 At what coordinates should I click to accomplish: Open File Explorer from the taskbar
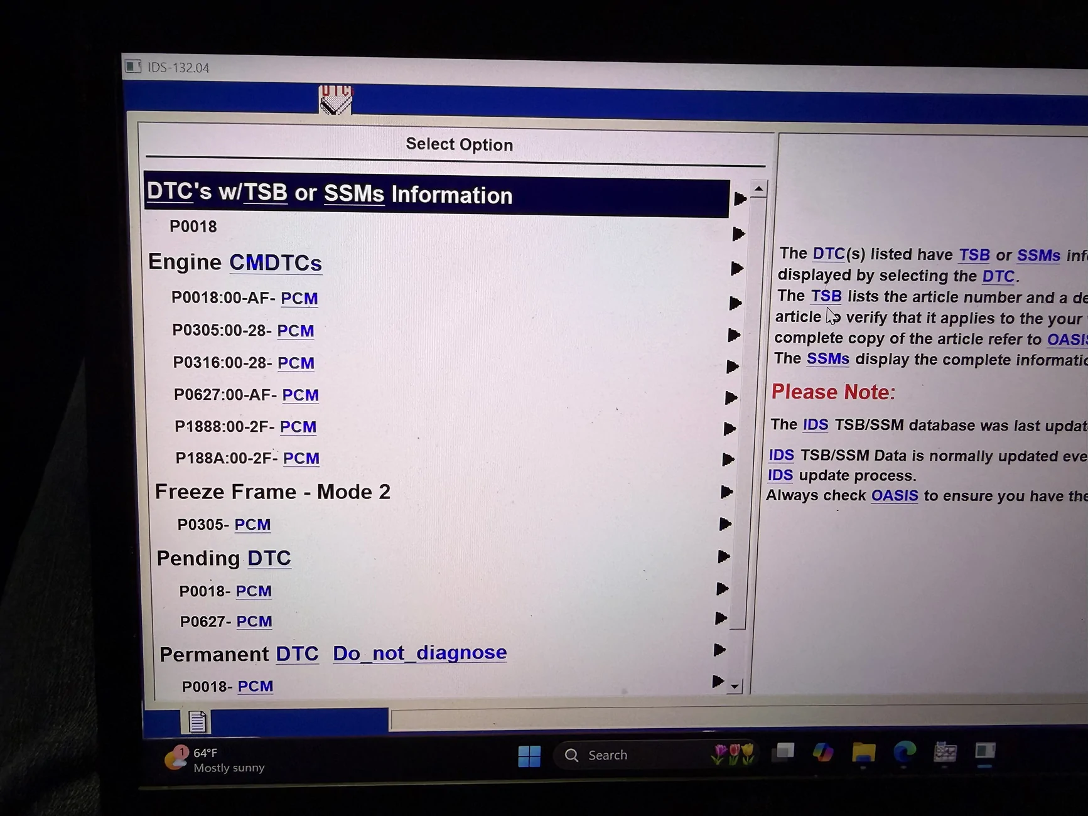click(x=863, y=752)
